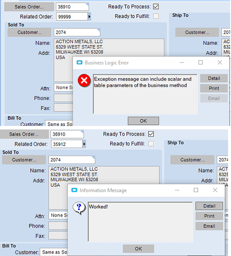Open the Sales Order lookup in lower form
Screen dimensions: 231x256
(24, 134)
